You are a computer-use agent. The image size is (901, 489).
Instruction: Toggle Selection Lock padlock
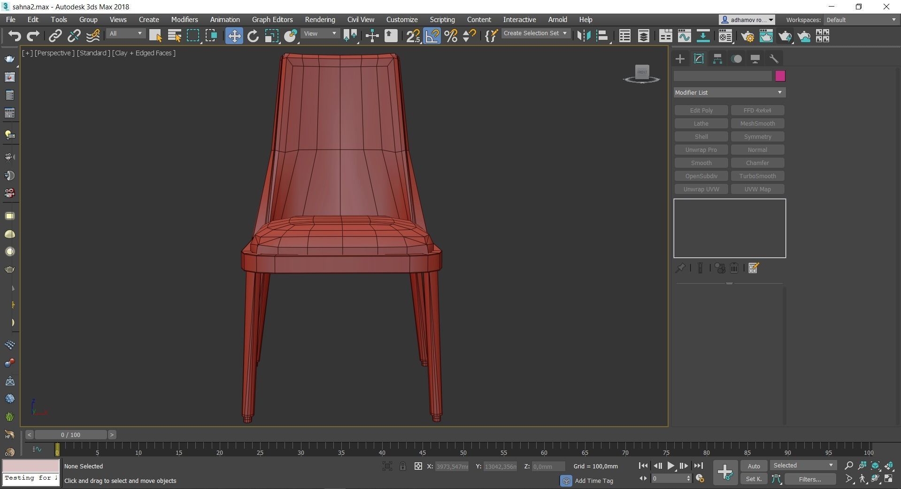pyautogui.click(x=402, y=466)
